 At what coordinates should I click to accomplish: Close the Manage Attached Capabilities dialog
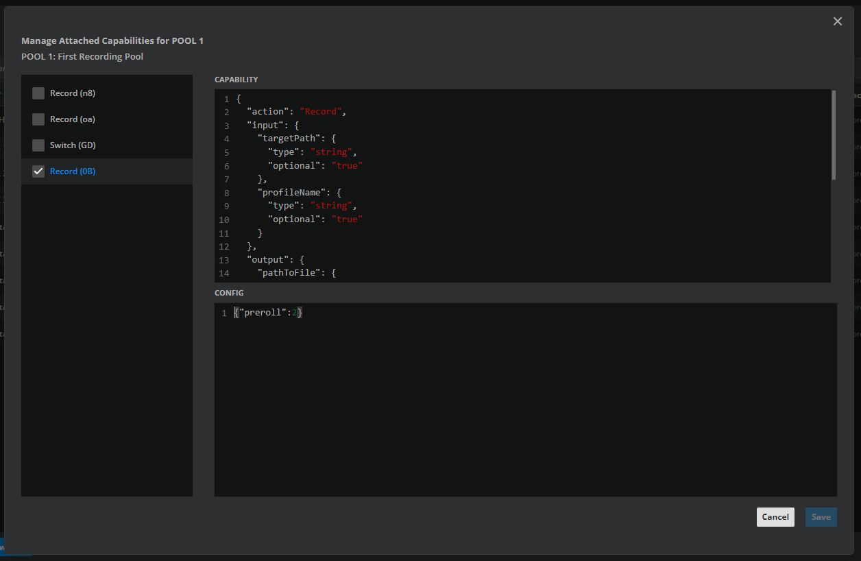pyautogui.click(x=837, y=21)
